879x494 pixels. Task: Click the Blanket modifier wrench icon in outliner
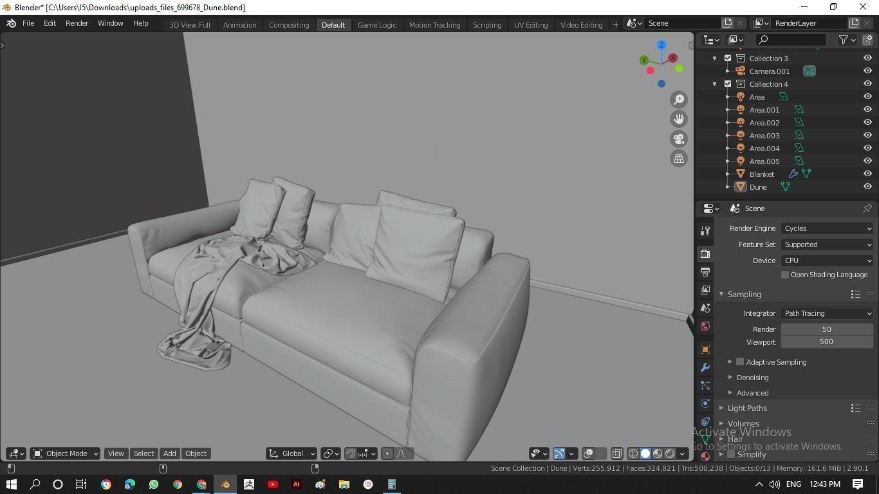(793, 174)
